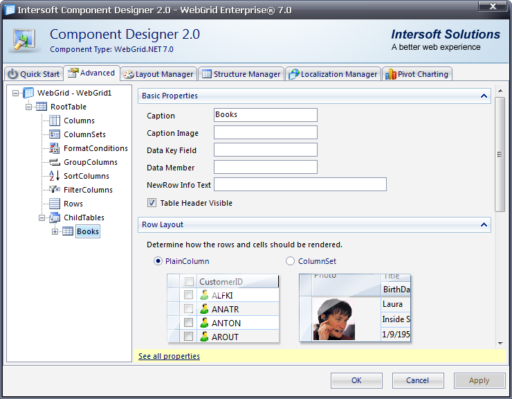Image resolution: width=512 pixels, height=399 pixels.
Task: Select the FormatConditions icon
Action: point(55,148)
